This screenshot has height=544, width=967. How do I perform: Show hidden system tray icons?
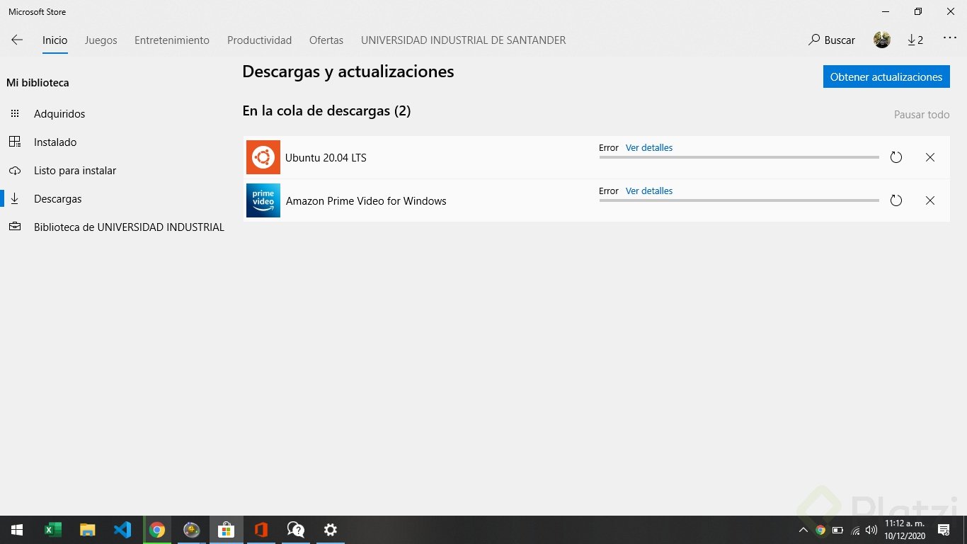click(803, 530)
